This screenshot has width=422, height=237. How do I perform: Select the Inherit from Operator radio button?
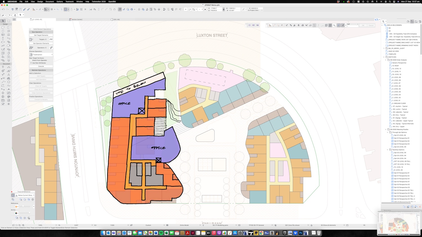tap(31, 60)
